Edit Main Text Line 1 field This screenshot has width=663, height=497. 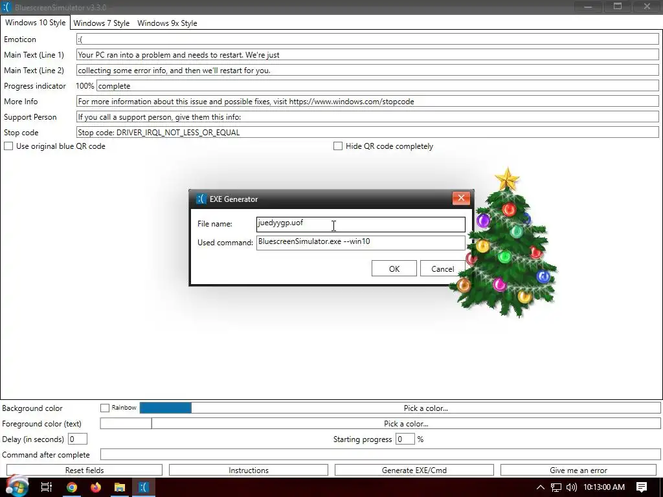click(x=368, y=54)
